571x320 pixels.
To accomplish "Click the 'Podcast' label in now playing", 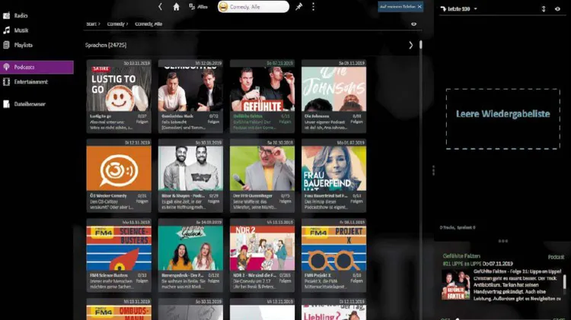I will pos(556,257).
